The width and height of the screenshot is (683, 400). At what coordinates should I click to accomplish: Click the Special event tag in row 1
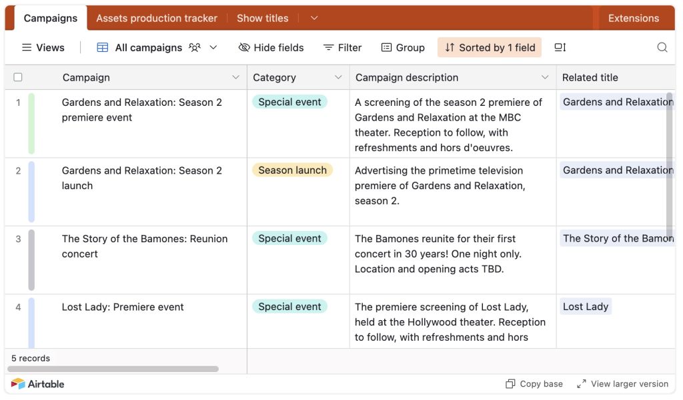[x=289, y=102]
